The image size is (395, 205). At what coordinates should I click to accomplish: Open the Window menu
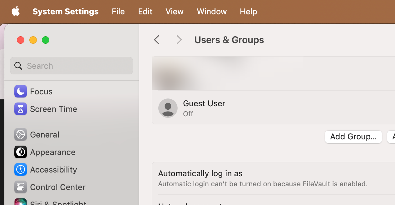(x=212, y=12)
